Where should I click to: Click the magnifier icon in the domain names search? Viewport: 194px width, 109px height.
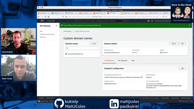click(x=67, y=48)
